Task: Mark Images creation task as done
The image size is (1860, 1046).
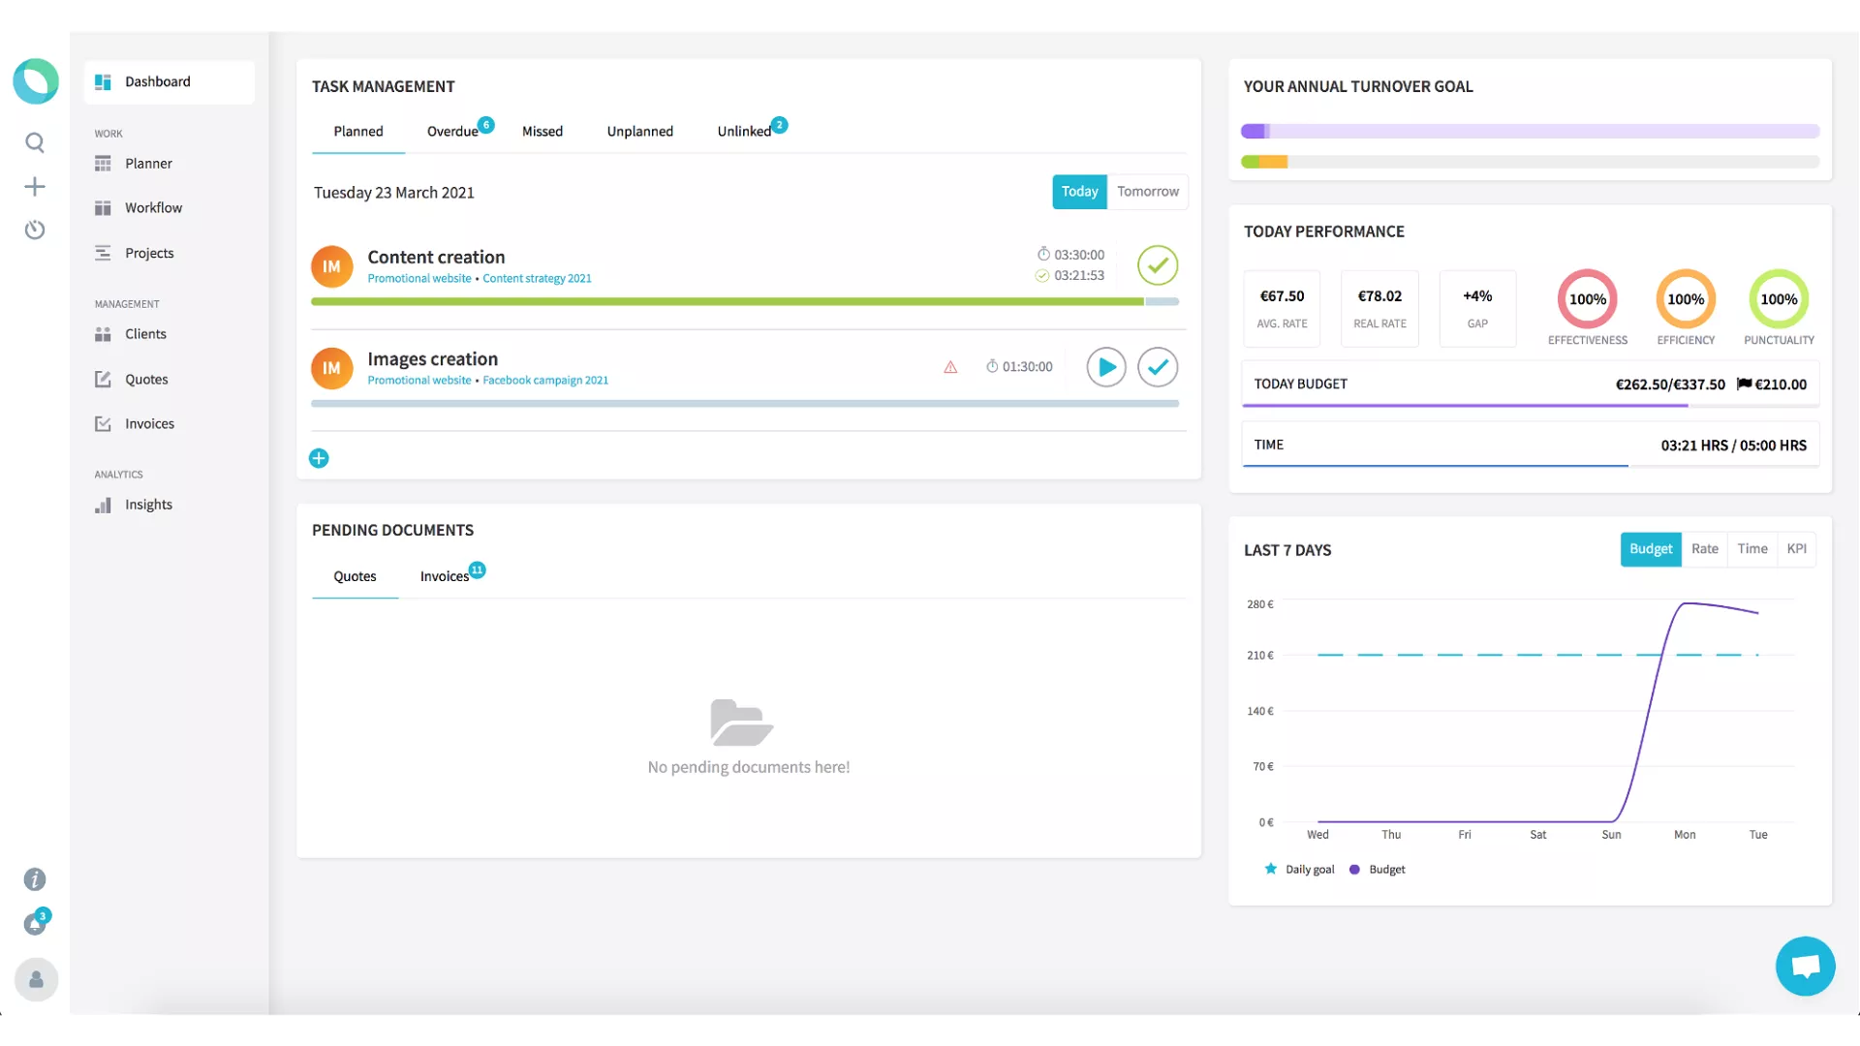Action: pyautogui.click(x=1158, y=367)
